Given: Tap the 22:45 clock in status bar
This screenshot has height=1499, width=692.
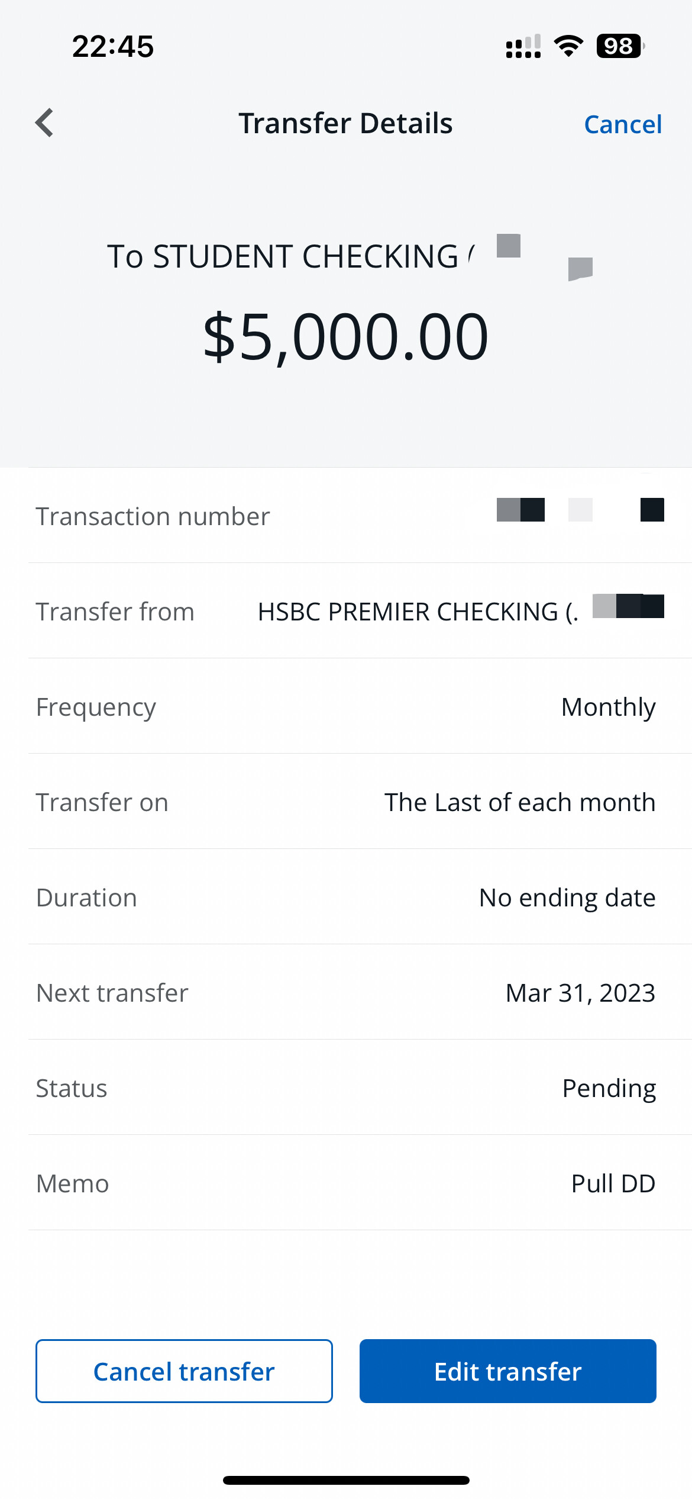Looking at the screenshot, I should click(x=113, y=46).
